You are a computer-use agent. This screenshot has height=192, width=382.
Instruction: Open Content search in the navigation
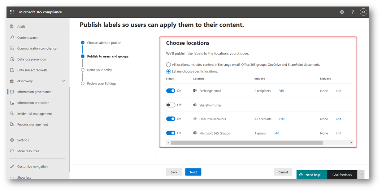(x=28, y=37)
